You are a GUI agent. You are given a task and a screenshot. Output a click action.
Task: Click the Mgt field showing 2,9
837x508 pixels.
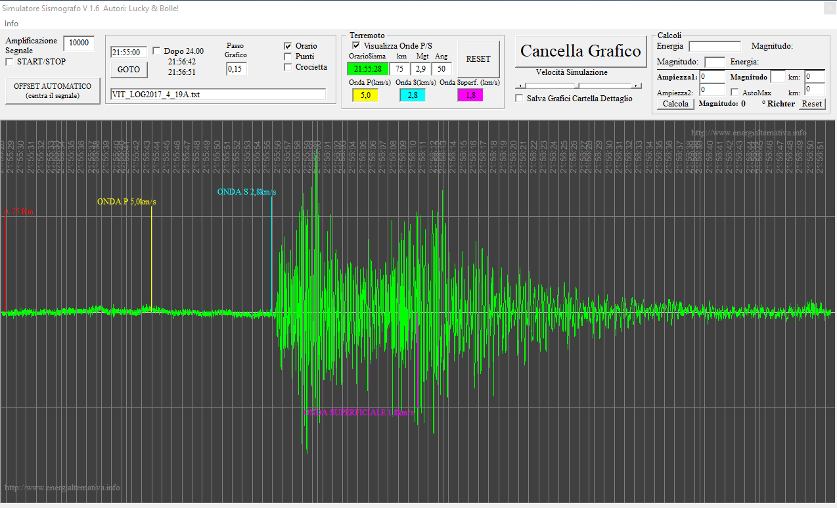pyautogui.click(x=420, y=69)
